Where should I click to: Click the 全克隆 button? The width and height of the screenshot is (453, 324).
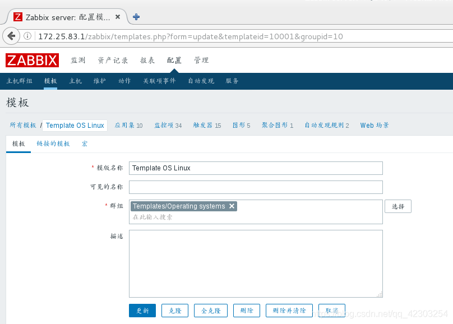[x=211, y=311]
